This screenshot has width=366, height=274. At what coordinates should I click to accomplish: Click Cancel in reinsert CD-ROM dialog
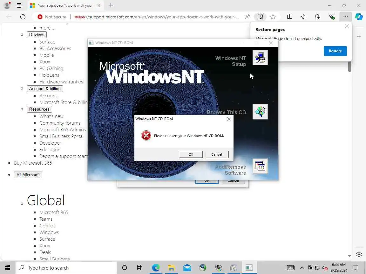click(217, 154)
